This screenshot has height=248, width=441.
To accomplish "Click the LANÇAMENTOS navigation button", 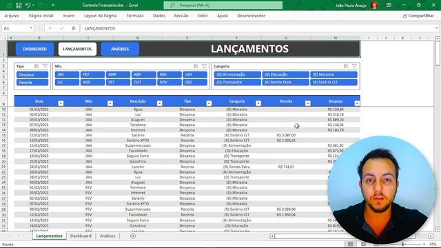I will pyautogui.click(x=77, y=49).
